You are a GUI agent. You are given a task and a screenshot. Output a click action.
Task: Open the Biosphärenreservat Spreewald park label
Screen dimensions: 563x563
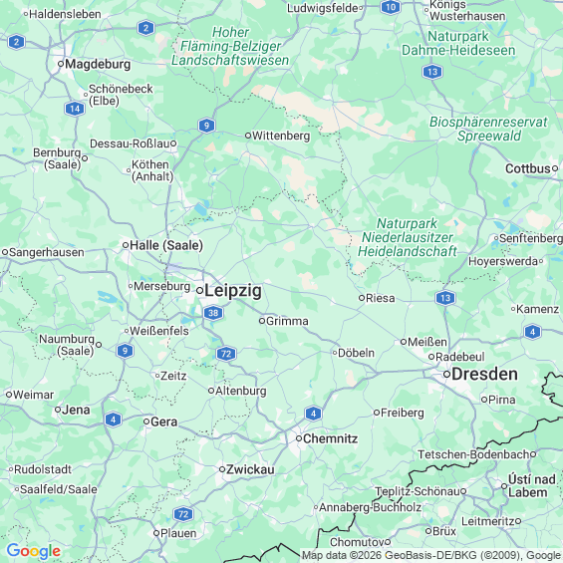point(488,129)
